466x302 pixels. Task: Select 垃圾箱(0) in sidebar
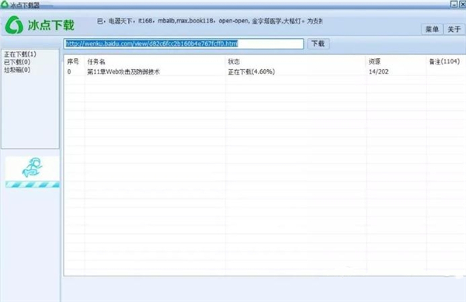[17, 70]
